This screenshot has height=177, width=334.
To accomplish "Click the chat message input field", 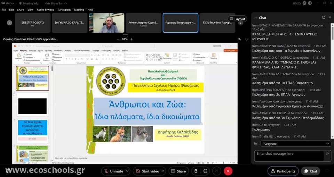I will [x=289, y=156].
